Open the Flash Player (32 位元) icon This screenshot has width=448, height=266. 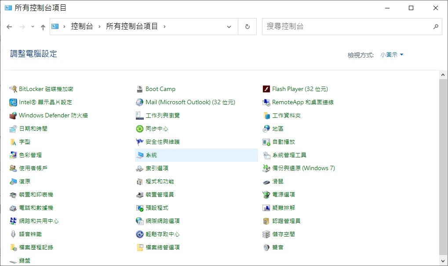[266, 89]
